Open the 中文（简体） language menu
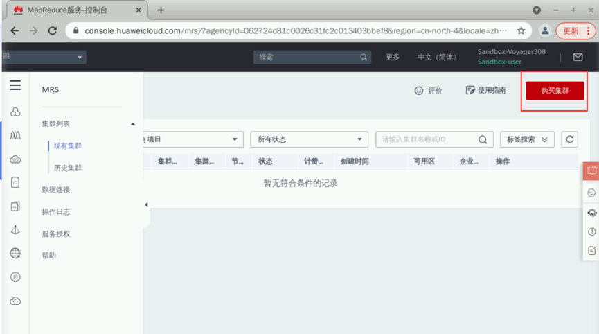 tap(437, 57)
